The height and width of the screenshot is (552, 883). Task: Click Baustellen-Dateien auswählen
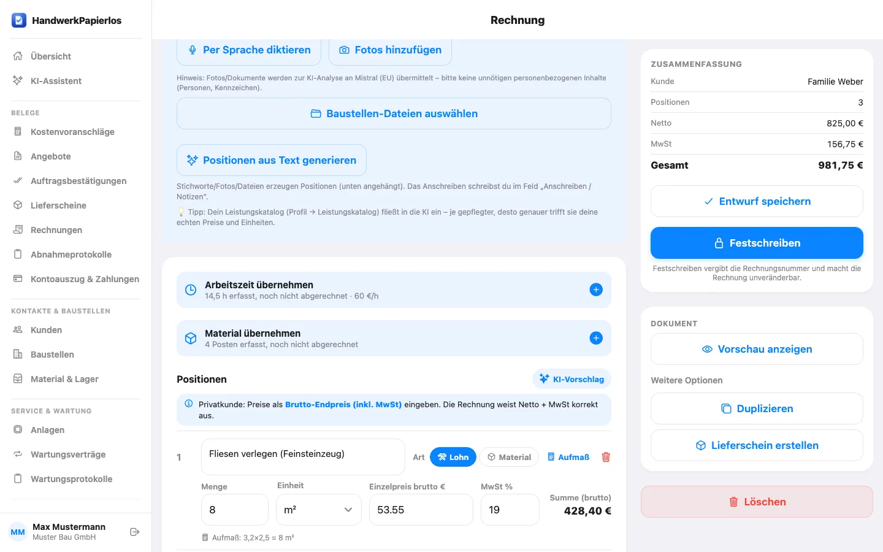[394, 113]
